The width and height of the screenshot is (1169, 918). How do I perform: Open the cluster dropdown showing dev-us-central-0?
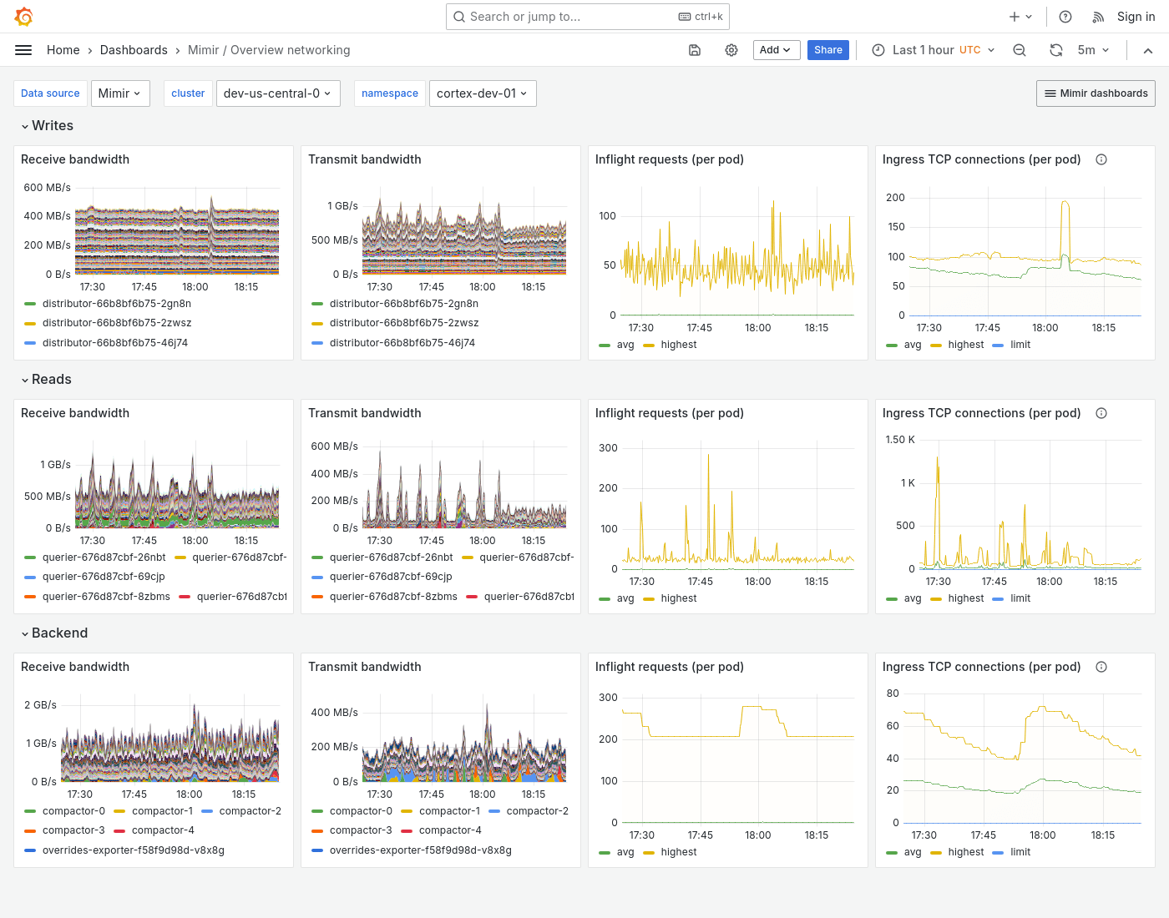[278, 93]
